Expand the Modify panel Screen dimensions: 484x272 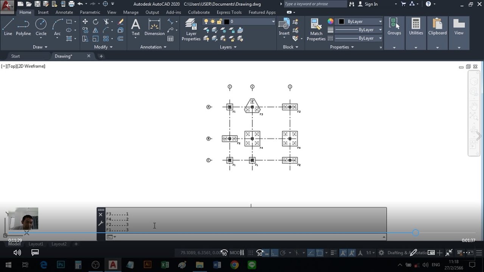coord(103,47)
